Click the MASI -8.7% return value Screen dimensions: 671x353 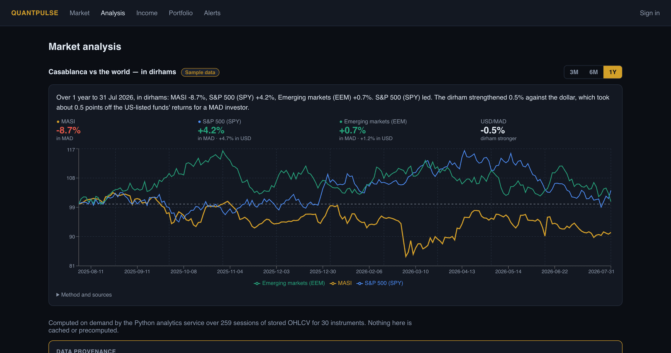click(68, 131)
